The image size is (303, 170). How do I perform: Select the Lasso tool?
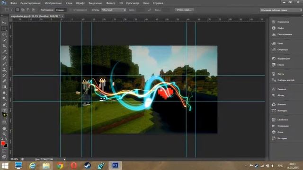[x=4, y=34]
